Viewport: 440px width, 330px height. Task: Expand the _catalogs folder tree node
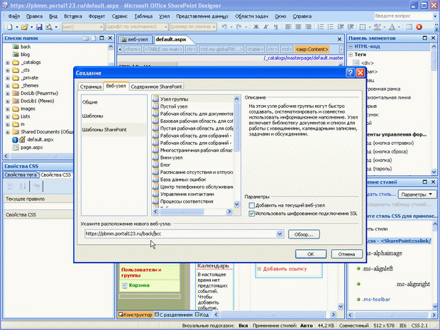7,62
